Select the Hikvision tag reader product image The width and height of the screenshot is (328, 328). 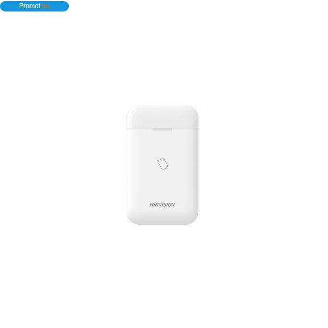[x=162, y=165]
